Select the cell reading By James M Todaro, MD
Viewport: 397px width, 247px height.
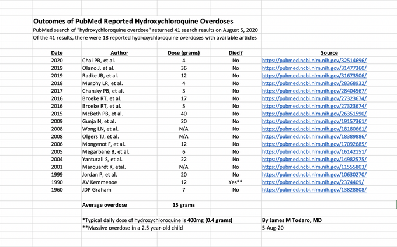coord(292,220)
